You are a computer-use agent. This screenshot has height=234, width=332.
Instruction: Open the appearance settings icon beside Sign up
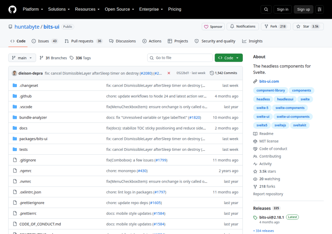pos(319,9)
